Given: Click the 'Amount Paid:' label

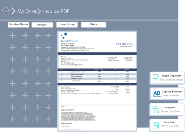Looking at the screenshot, I should click(x=114, y=93).
